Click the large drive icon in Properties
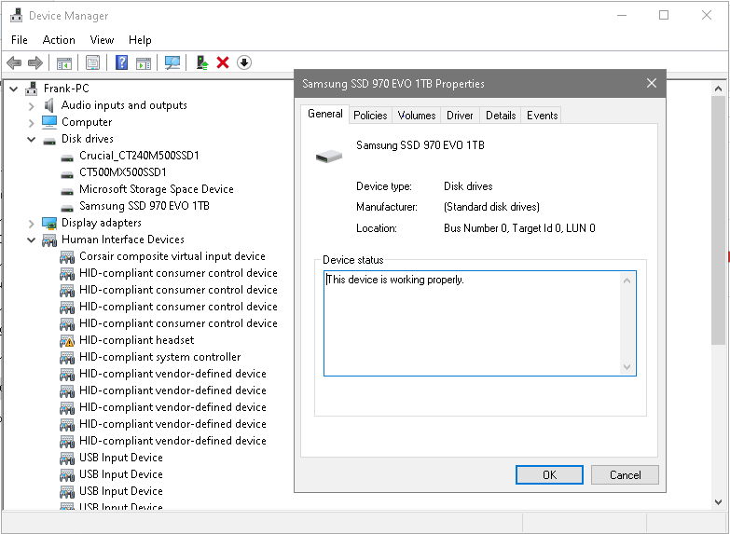730x534 pixels. [329, 156]
